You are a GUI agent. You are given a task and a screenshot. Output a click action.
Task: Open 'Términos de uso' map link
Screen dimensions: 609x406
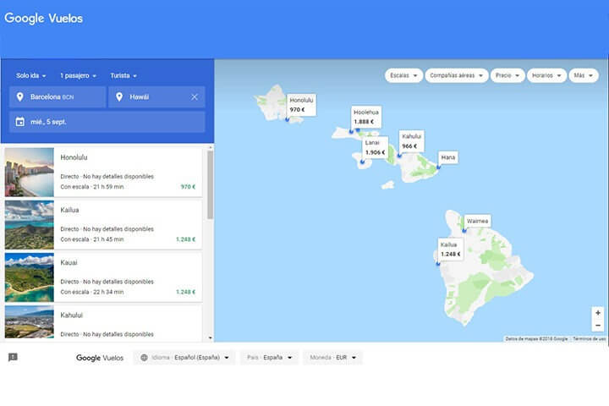(x=590, y=339)
